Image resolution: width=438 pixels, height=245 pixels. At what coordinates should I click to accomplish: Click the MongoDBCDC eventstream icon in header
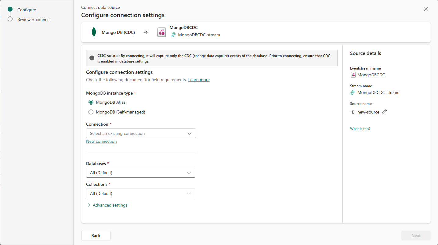161,32
